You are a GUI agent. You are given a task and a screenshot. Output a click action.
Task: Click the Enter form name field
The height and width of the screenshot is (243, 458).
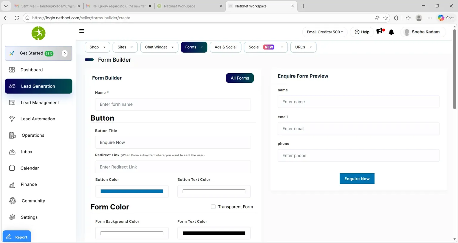coord(173,104)
